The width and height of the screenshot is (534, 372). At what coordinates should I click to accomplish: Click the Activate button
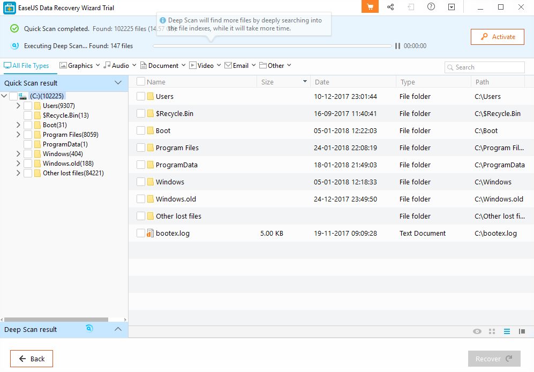(497, 37)
